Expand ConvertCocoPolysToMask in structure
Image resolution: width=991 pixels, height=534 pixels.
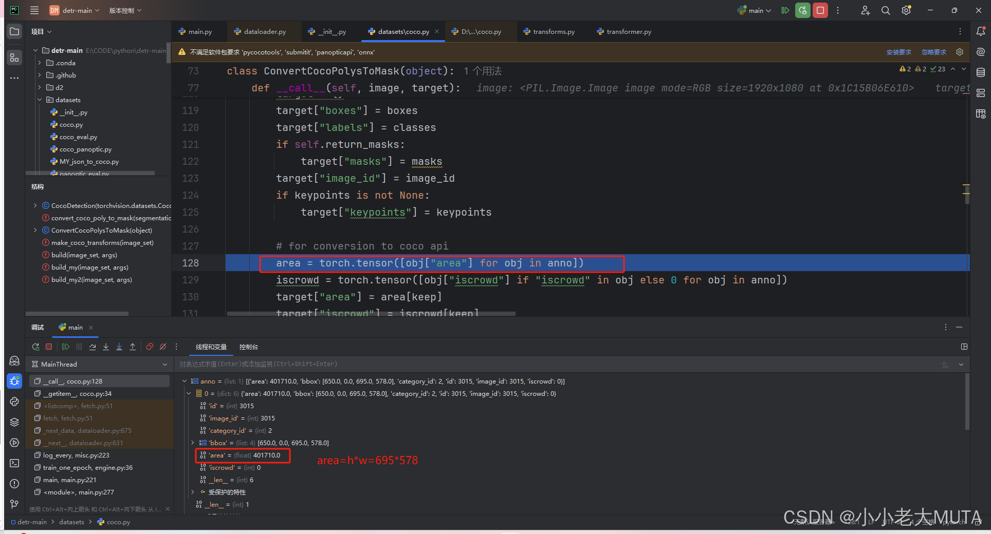coord(35,230)
